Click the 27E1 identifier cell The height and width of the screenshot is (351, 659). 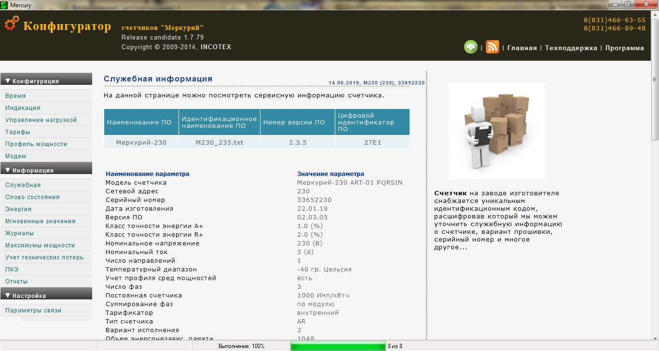pos(372,142)
